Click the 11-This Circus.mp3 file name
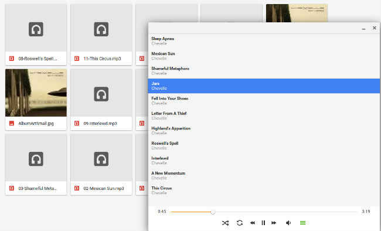Image resolution: width=381 pixels, height=231 pixels. 102,59
